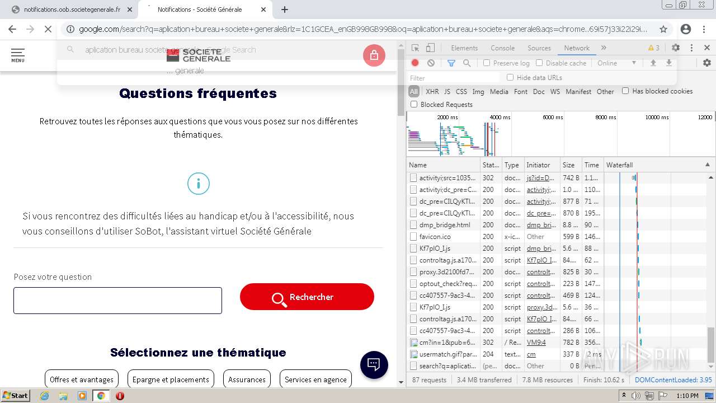Toggle the device toolbar icon
The width and height of the screenshot is (716, 403).
pos(430,48)
